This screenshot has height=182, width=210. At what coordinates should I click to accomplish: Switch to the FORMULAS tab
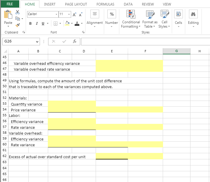click(x=105, y=4)
